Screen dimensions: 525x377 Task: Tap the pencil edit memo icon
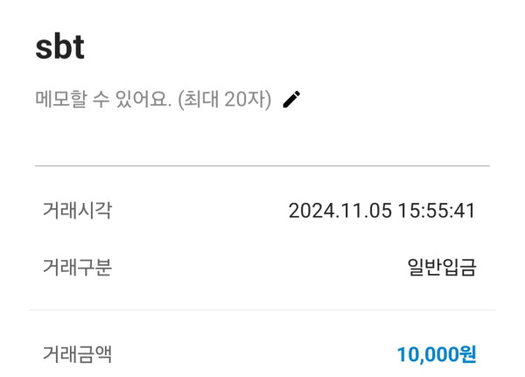(292, 100)
